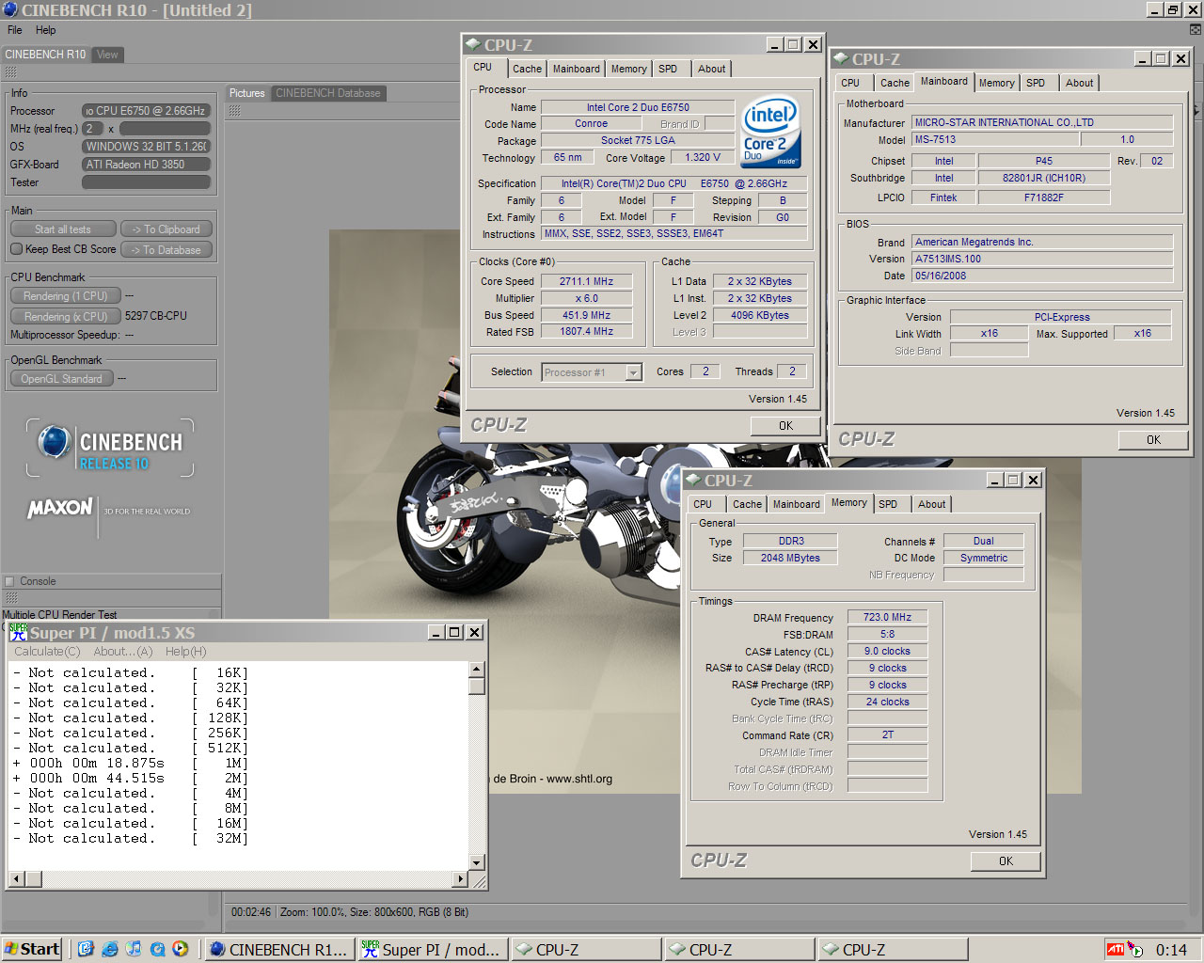Click the Internet Explorer quick launch icon

click(110, 949)
